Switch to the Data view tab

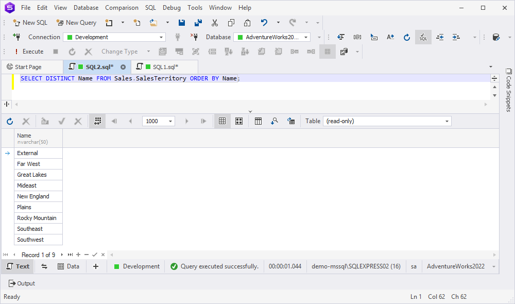[x=68, y=266]
